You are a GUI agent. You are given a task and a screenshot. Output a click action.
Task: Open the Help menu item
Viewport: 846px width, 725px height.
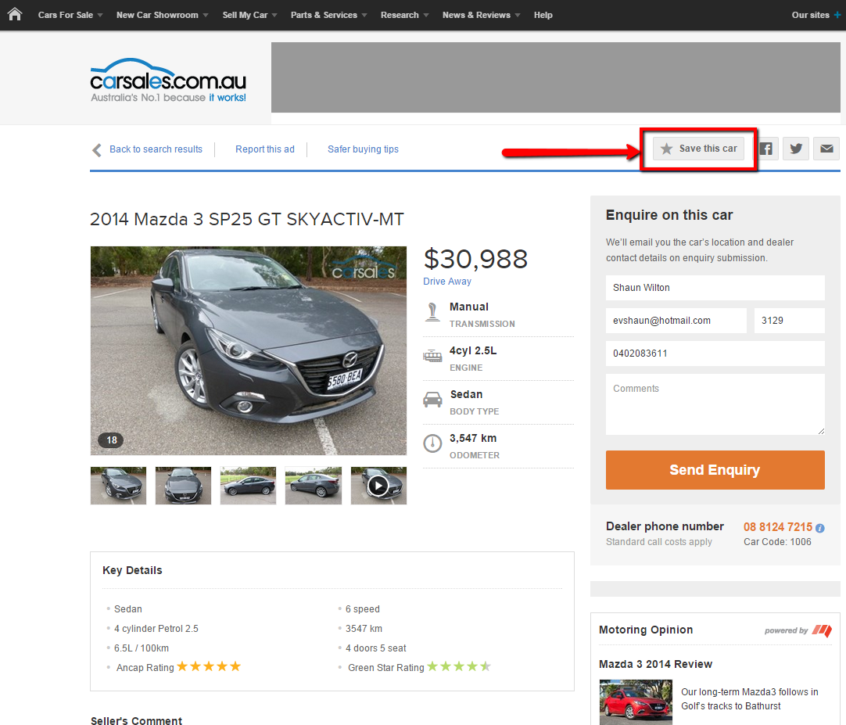[543, 15]
